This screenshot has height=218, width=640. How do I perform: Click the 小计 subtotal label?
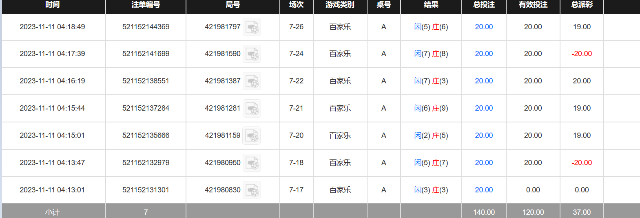(x=52, y=212)
